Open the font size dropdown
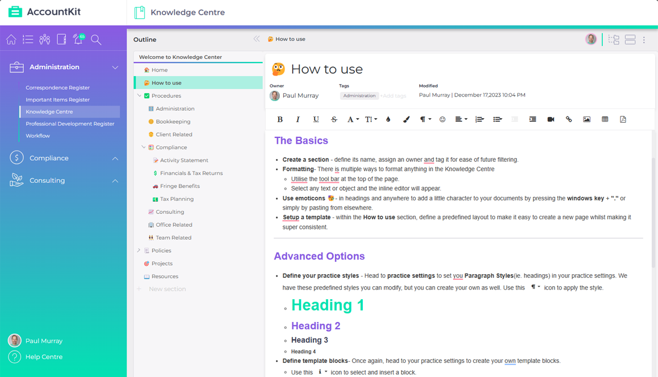Screen dimensions: 658x377 [371, 119]
